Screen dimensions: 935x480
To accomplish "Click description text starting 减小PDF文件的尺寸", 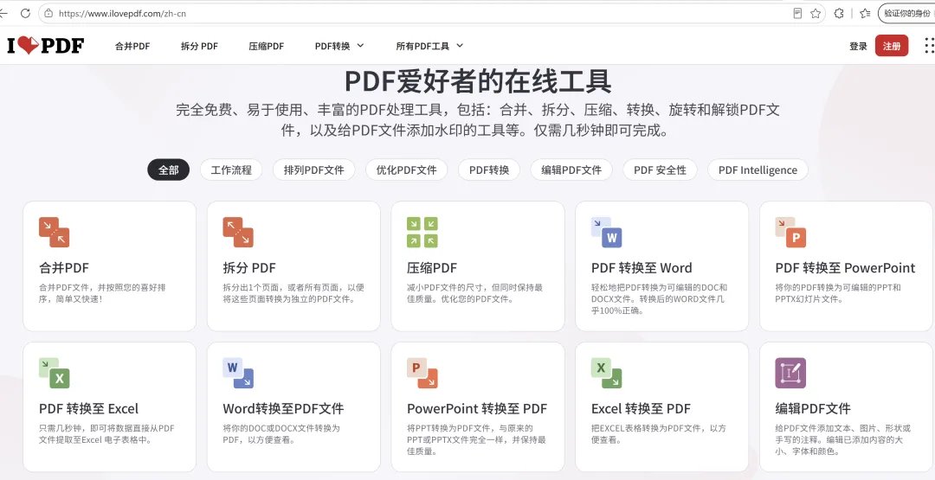I will (x=474, y=293).
